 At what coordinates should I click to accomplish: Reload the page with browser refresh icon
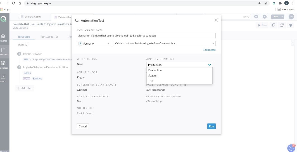pyautogui.click(x=13, y=3)
